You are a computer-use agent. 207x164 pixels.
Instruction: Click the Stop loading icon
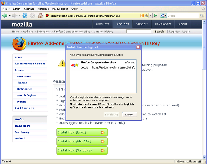click(x=32, y=16)
